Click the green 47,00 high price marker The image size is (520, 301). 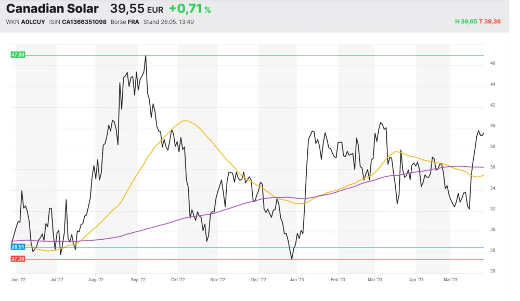(18, 55)
